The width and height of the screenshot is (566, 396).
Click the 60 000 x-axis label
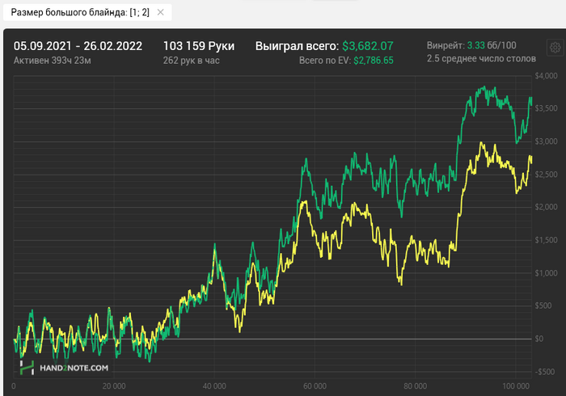[315, 386]
